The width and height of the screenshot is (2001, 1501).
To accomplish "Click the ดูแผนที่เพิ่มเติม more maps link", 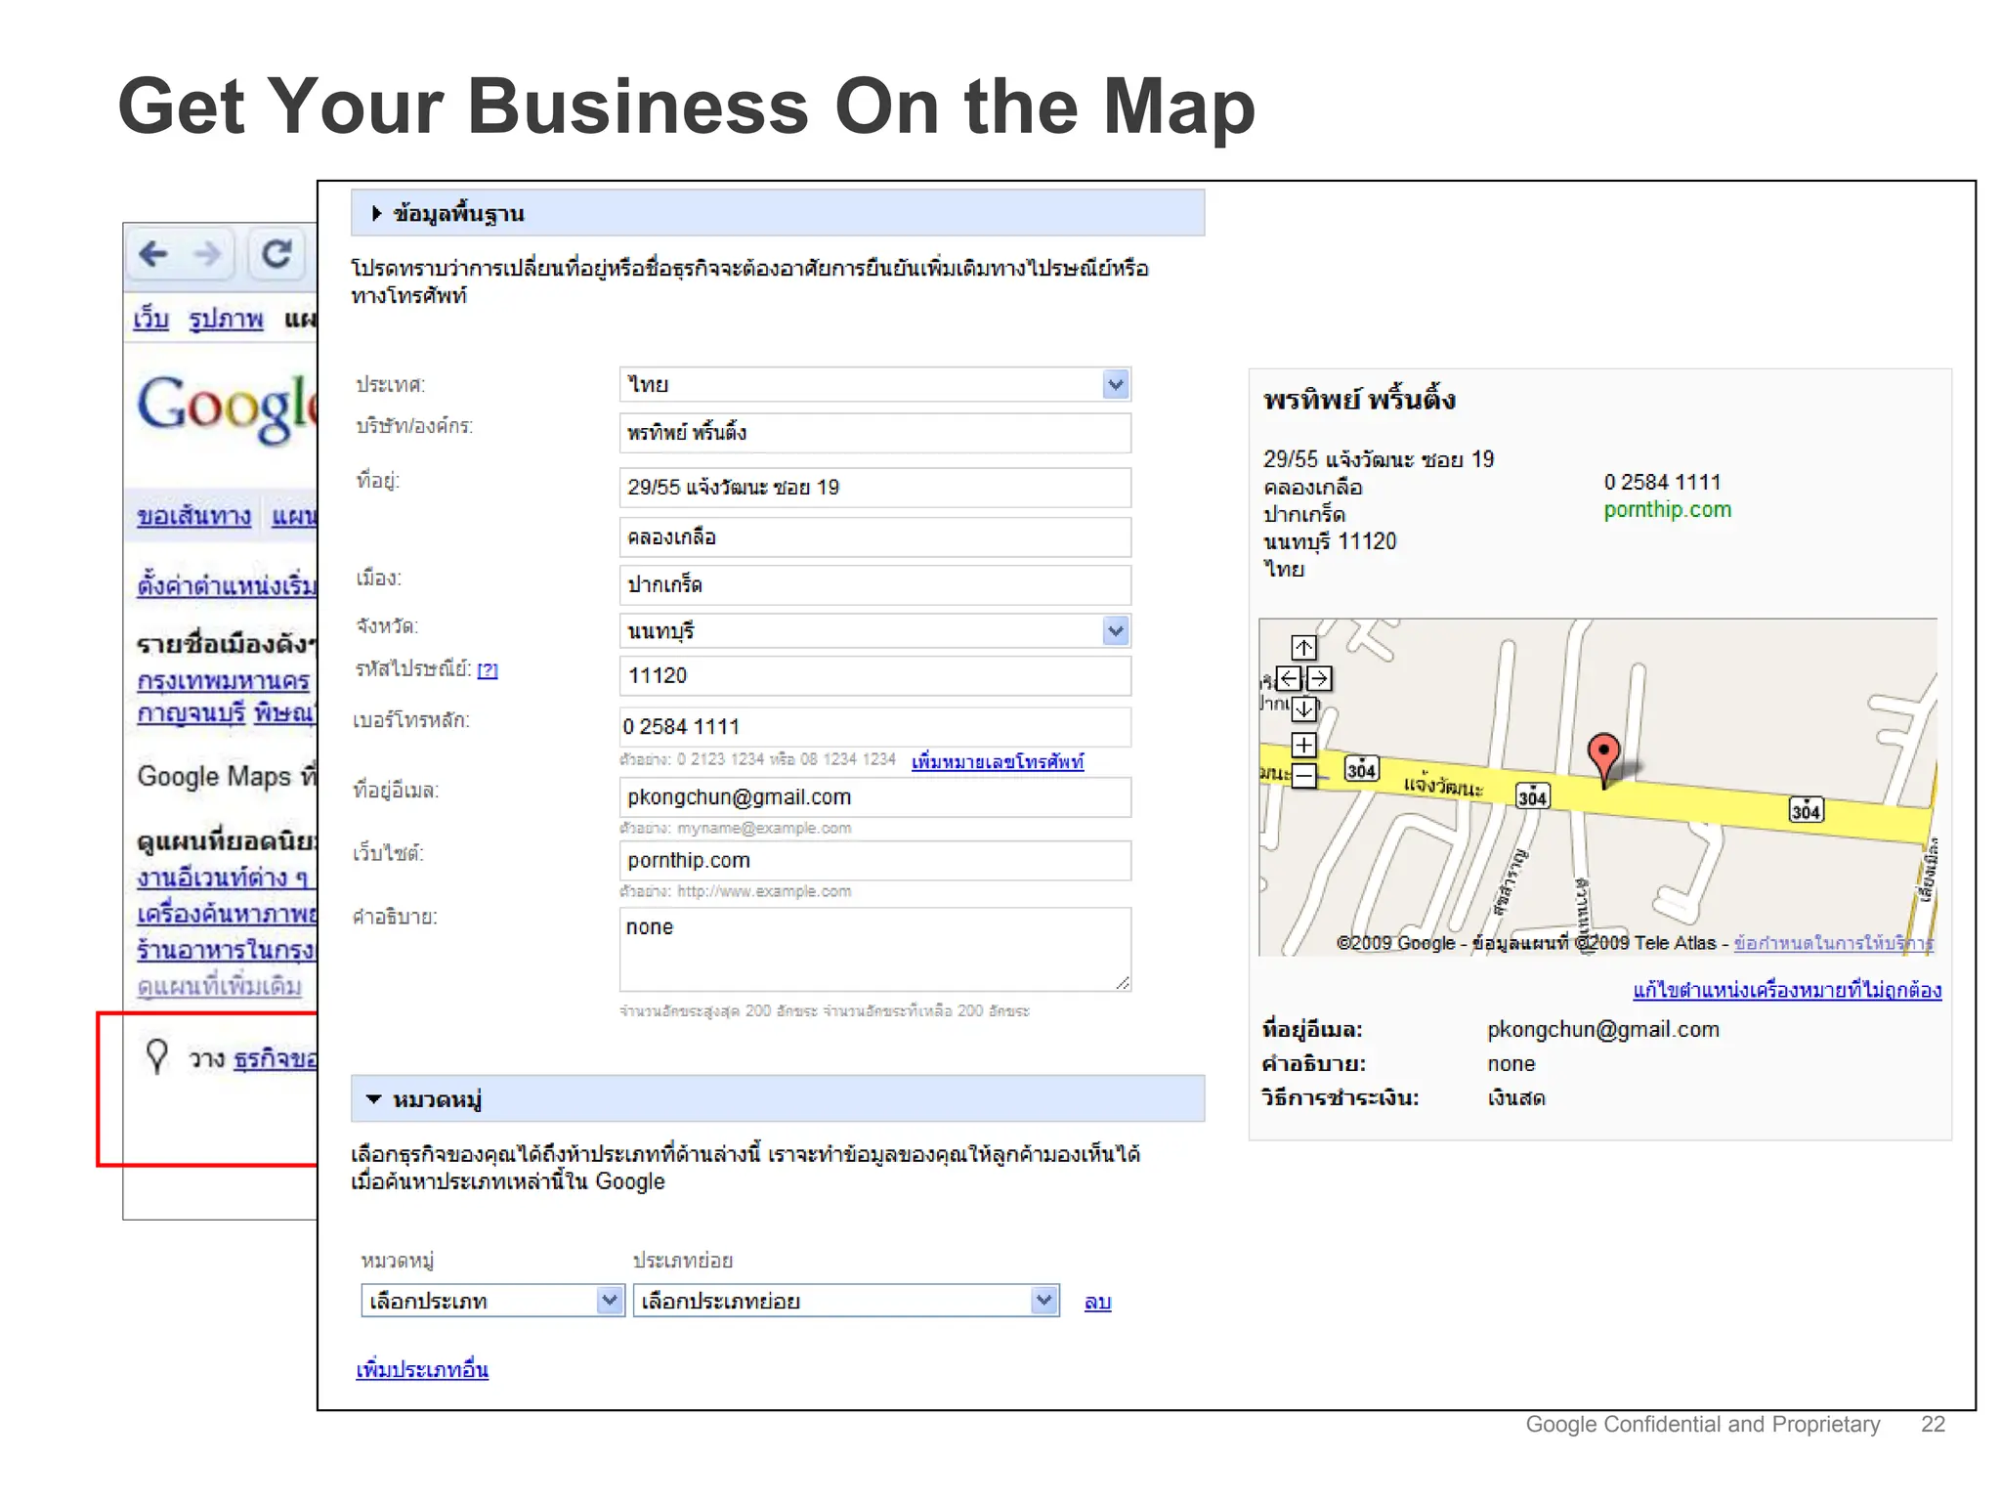I will click(219, 986).
